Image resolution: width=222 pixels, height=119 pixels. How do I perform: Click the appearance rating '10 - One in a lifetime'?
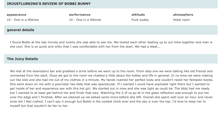point(23,20)
